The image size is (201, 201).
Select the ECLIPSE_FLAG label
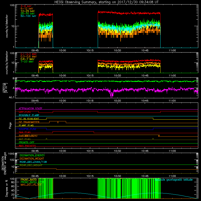27,129
